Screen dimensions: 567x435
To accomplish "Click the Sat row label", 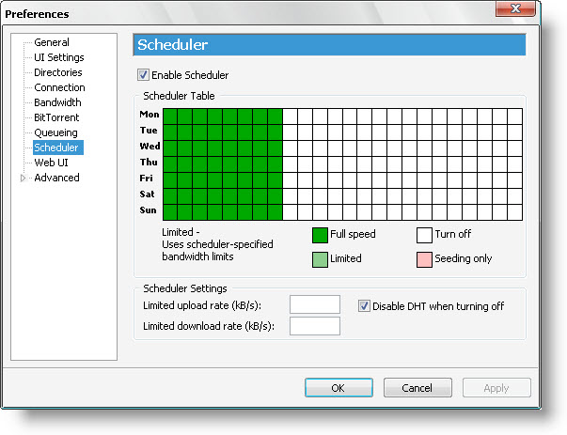I will [x=147, y=194].
